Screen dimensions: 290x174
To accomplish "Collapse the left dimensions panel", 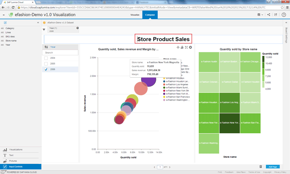I will click(x=38, y=23).
